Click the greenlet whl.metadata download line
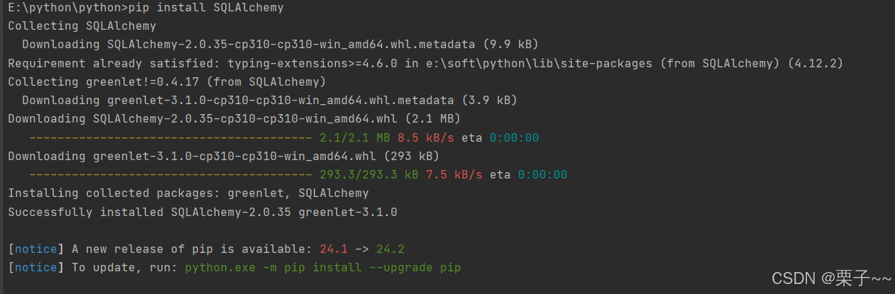 (269, 100)
